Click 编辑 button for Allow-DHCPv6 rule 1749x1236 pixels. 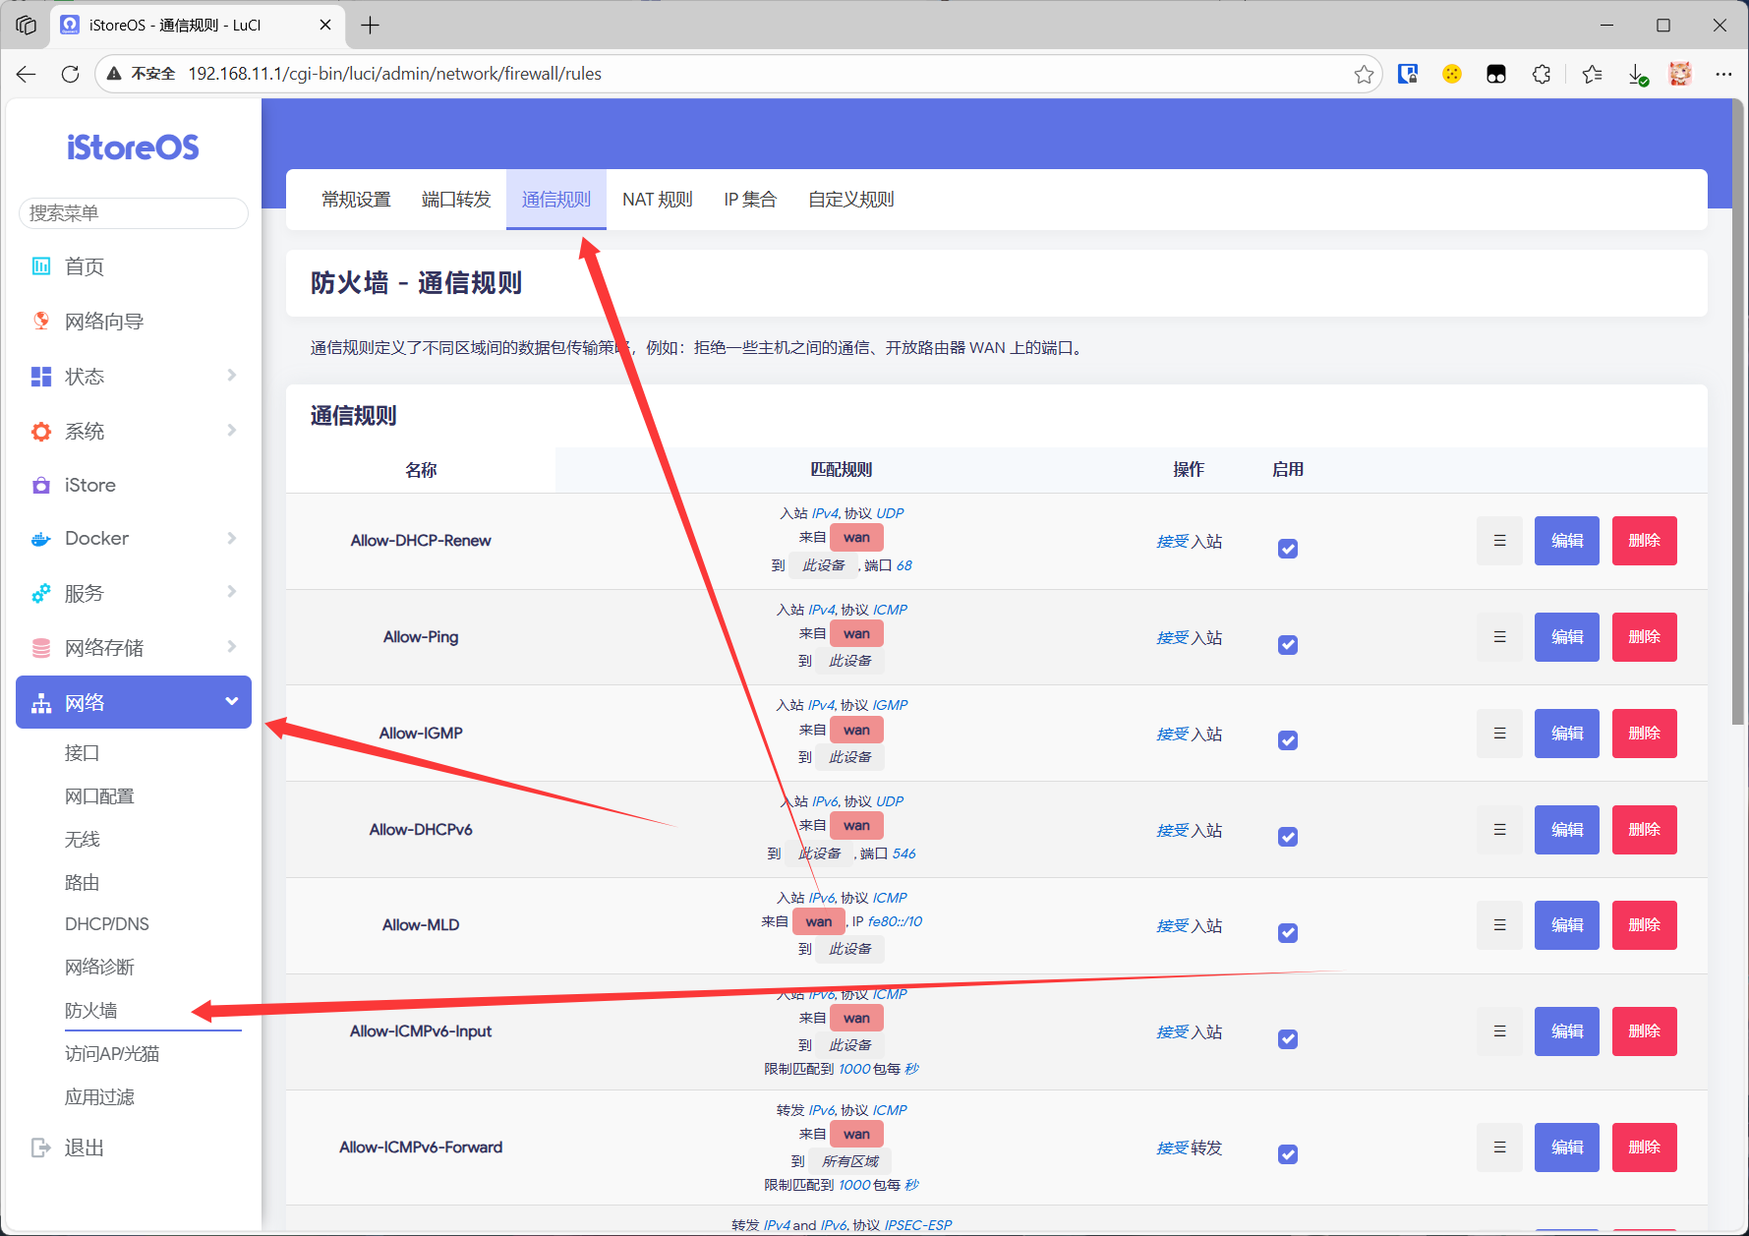pyautogui.click(x=1566, y=830)
